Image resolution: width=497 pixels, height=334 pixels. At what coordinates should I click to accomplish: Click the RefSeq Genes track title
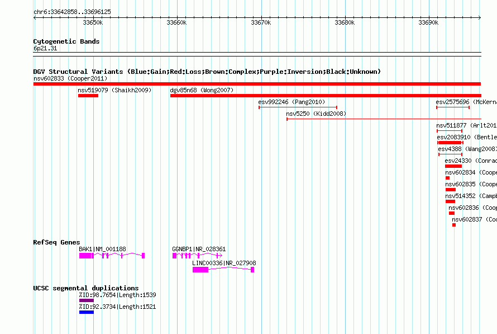pos(56,242)
